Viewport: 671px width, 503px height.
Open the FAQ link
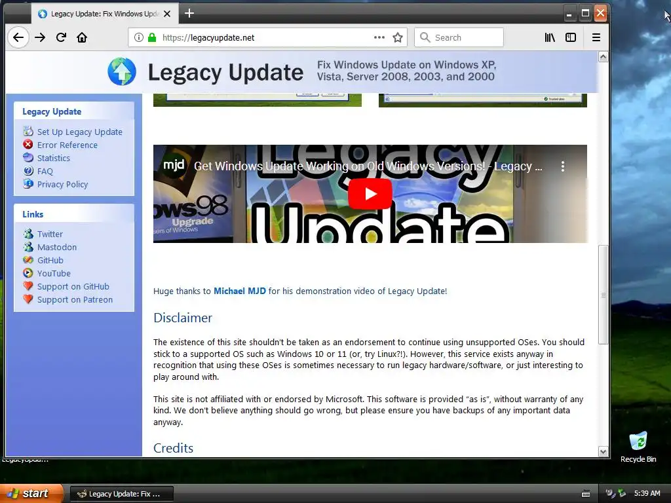click(45, 171)
